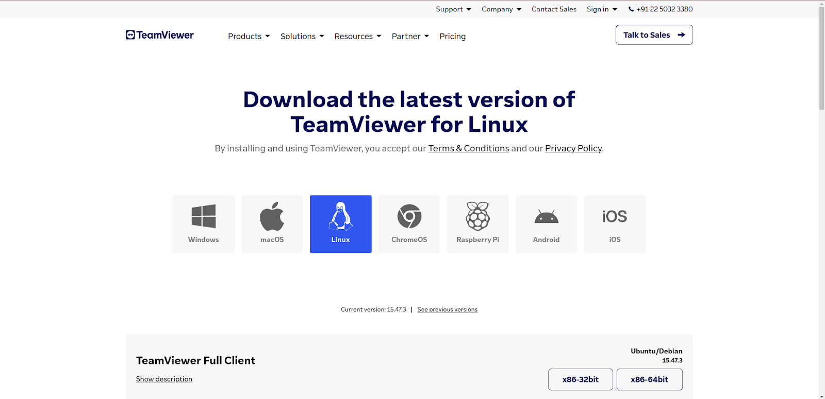This screenshot has height=399, width=825.
Task: Open the Terms & Conditions link
Action: tap(469, 148)
